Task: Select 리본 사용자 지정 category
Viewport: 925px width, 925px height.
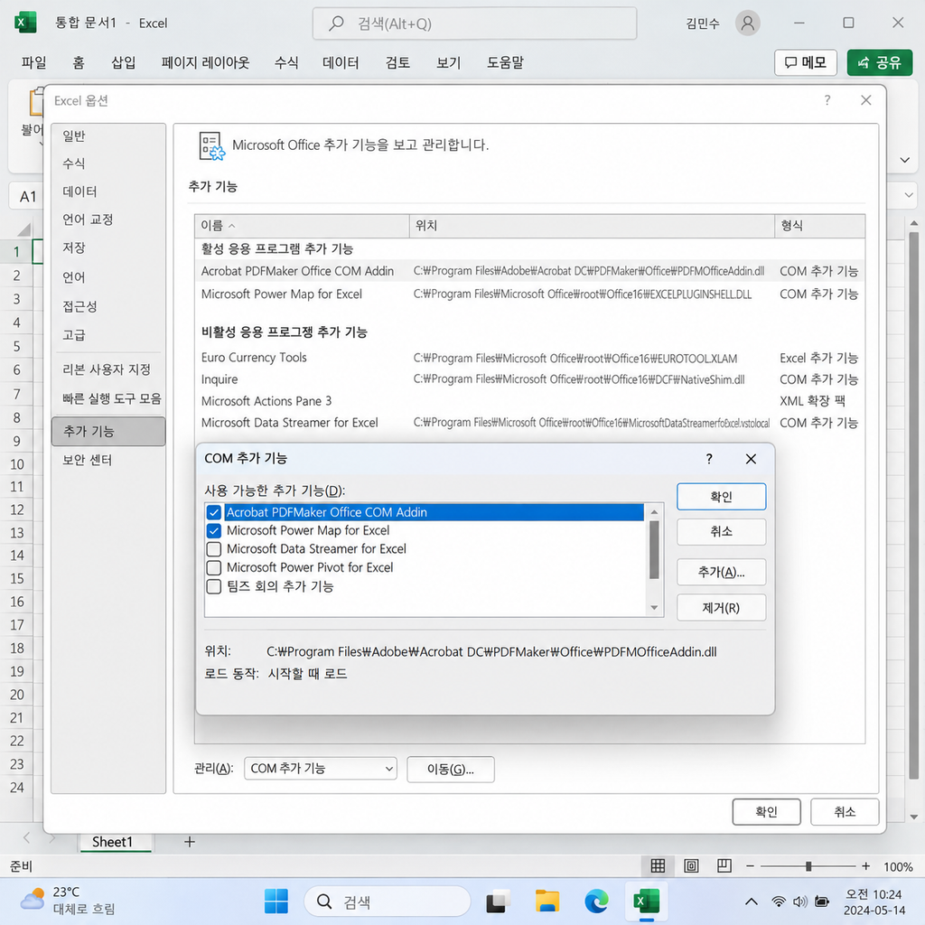Action: 108,369
